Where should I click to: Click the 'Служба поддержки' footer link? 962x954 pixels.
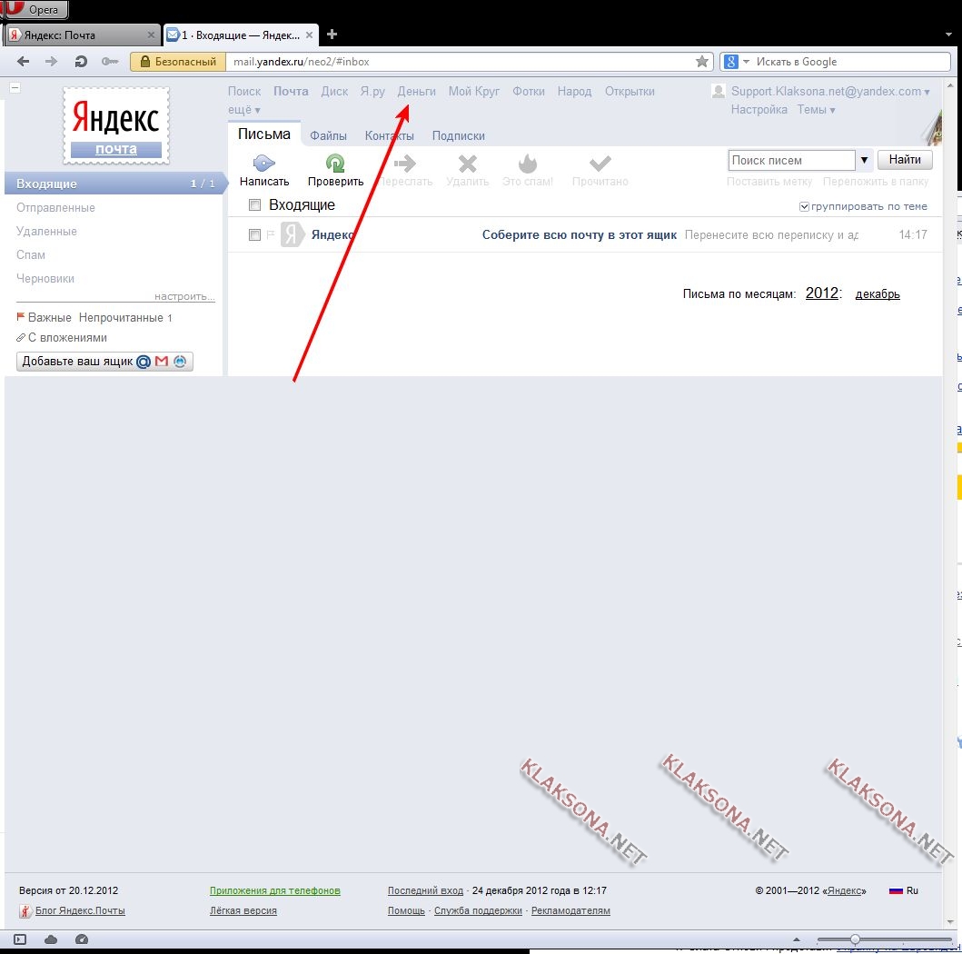click(x=478, y=910)
